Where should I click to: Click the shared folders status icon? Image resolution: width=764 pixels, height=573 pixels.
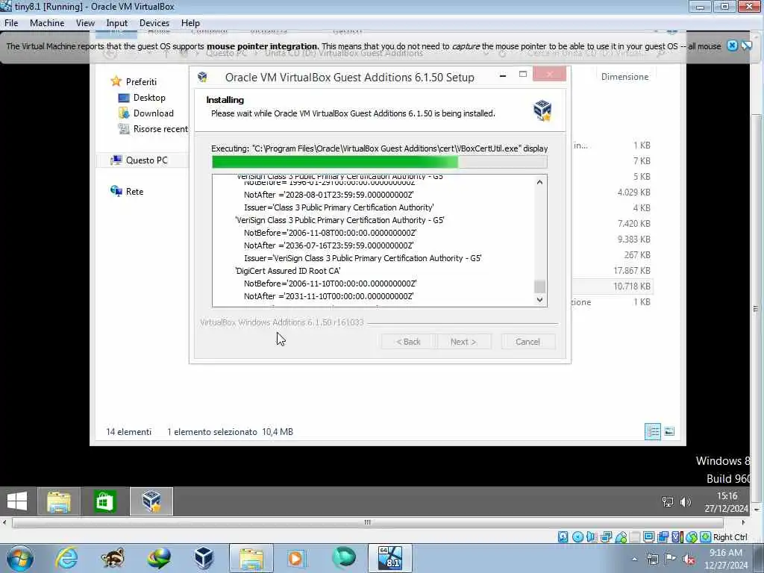pos(634,537)
